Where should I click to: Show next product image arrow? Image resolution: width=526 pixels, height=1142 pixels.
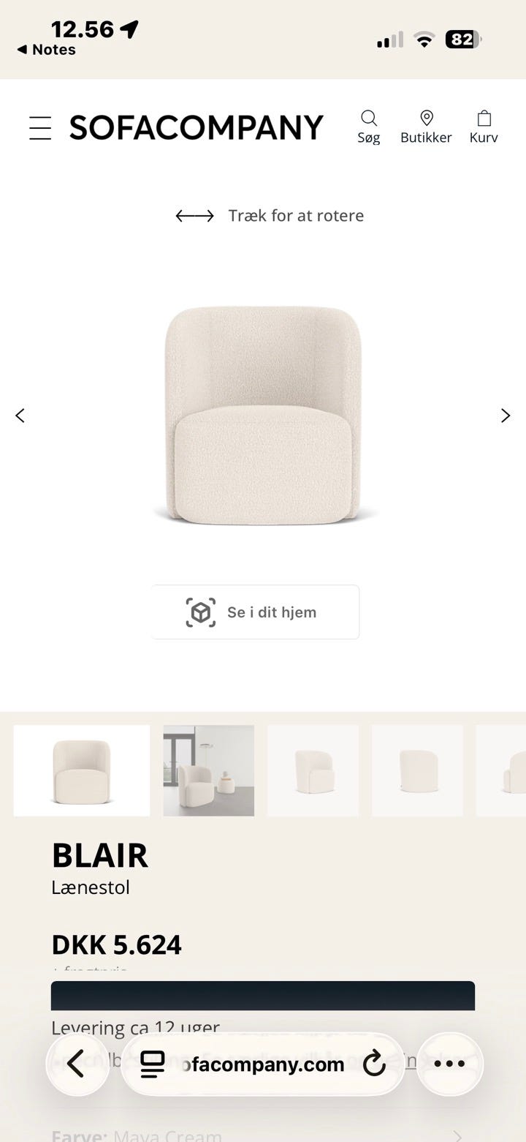pos(506,416)
